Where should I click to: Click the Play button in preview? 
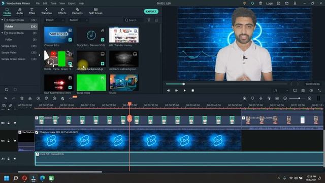tap(184, 90)
